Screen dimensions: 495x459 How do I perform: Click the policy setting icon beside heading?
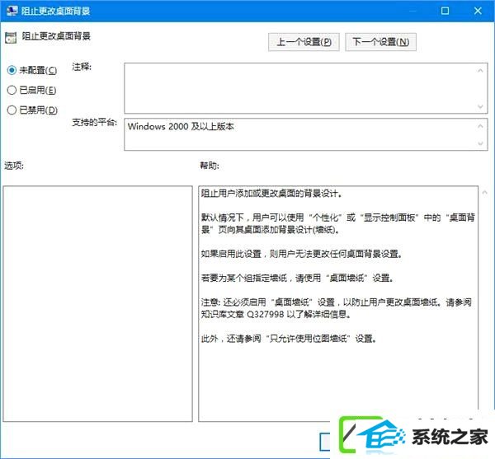click(x=11, y=38)
